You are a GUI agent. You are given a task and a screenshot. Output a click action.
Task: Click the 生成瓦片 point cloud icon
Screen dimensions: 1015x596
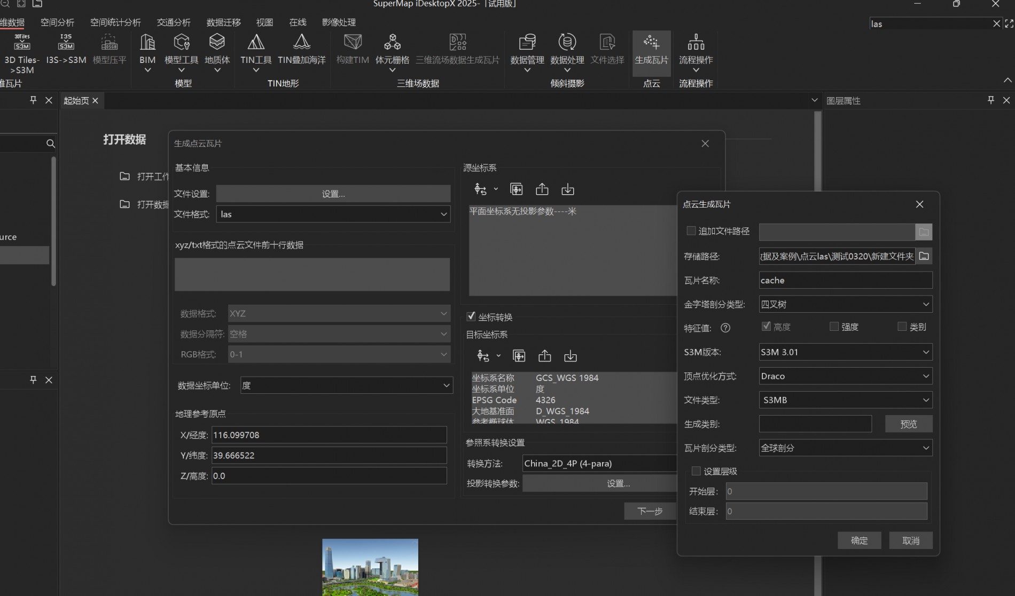click(651, 43)
